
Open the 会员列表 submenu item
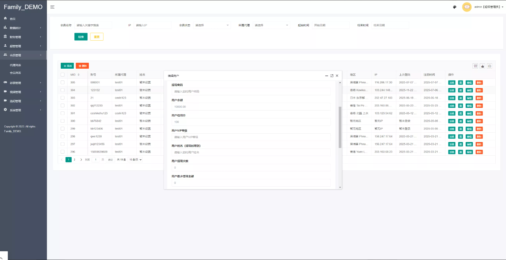coord(15,73)
